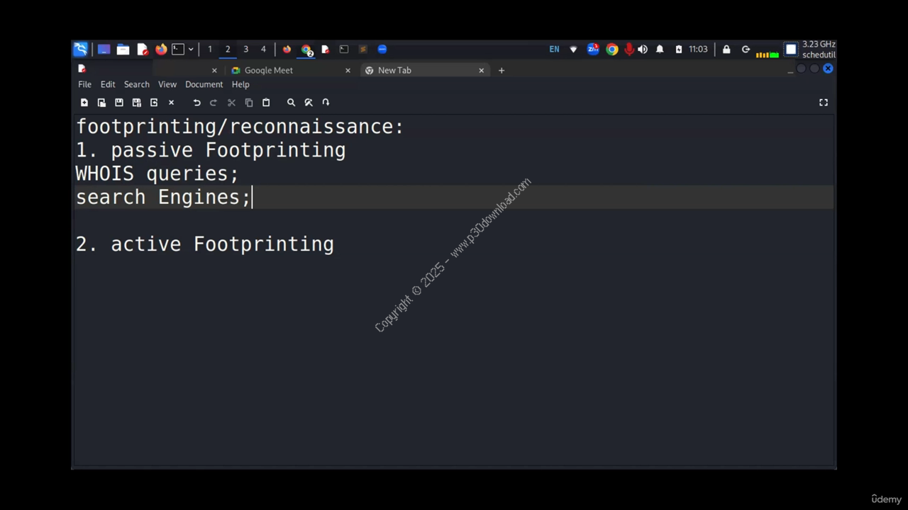Image resolution: width=908 pixels, height=510 pixels.
Task: Toggle fullscreen mode in the editor
Action: pos(824,103)
